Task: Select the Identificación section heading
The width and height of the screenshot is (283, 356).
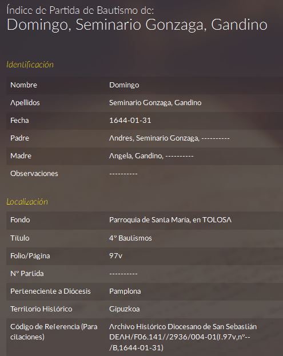Action: pos(30,65)
